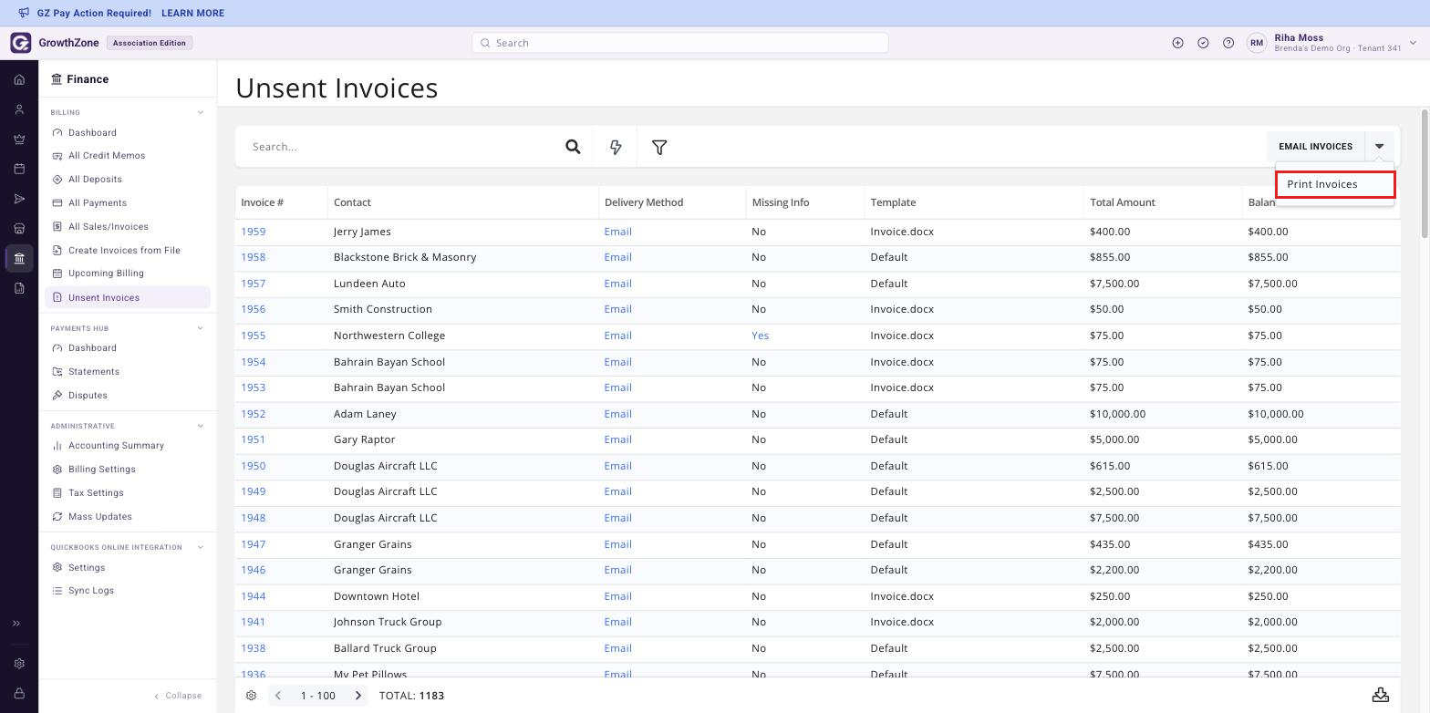Open the Communications paper-plane icon in rail
This screenshot has height=713, width=1430.
pos(19,199)
